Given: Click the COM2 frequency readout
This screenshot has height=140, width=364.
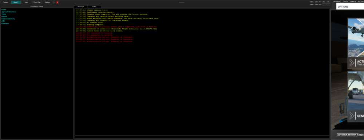Looking at the screenshot, I should (316, 4).
